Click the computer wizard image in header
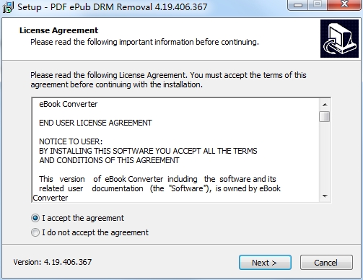 339,39
